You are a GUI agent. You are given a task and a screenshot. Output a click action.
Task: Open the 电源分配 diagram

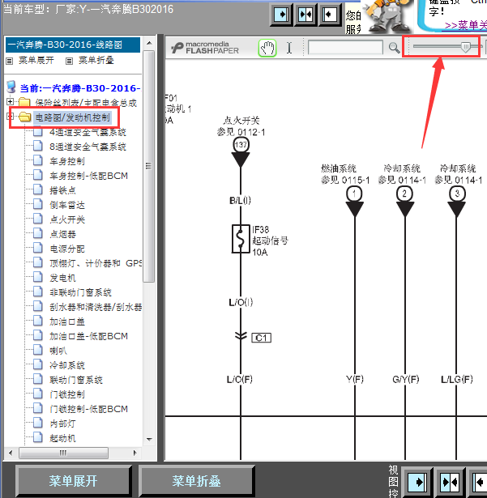coord(67,249)
